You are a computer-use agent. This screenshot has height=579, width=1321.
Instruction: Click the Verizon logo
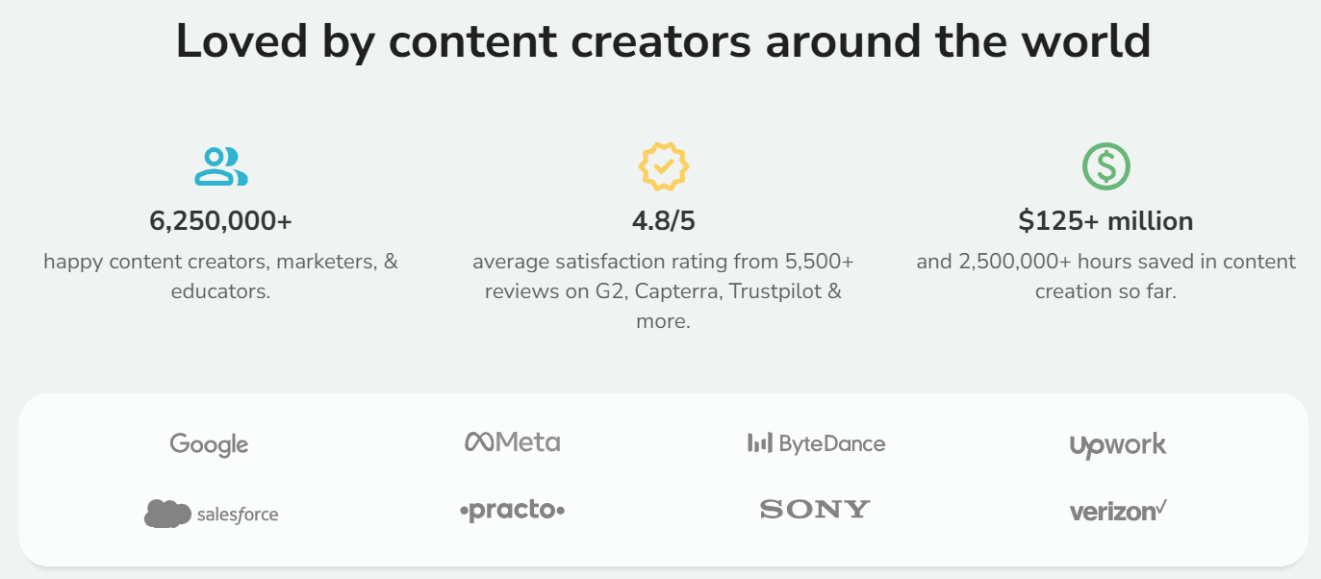coord(1118,511)
